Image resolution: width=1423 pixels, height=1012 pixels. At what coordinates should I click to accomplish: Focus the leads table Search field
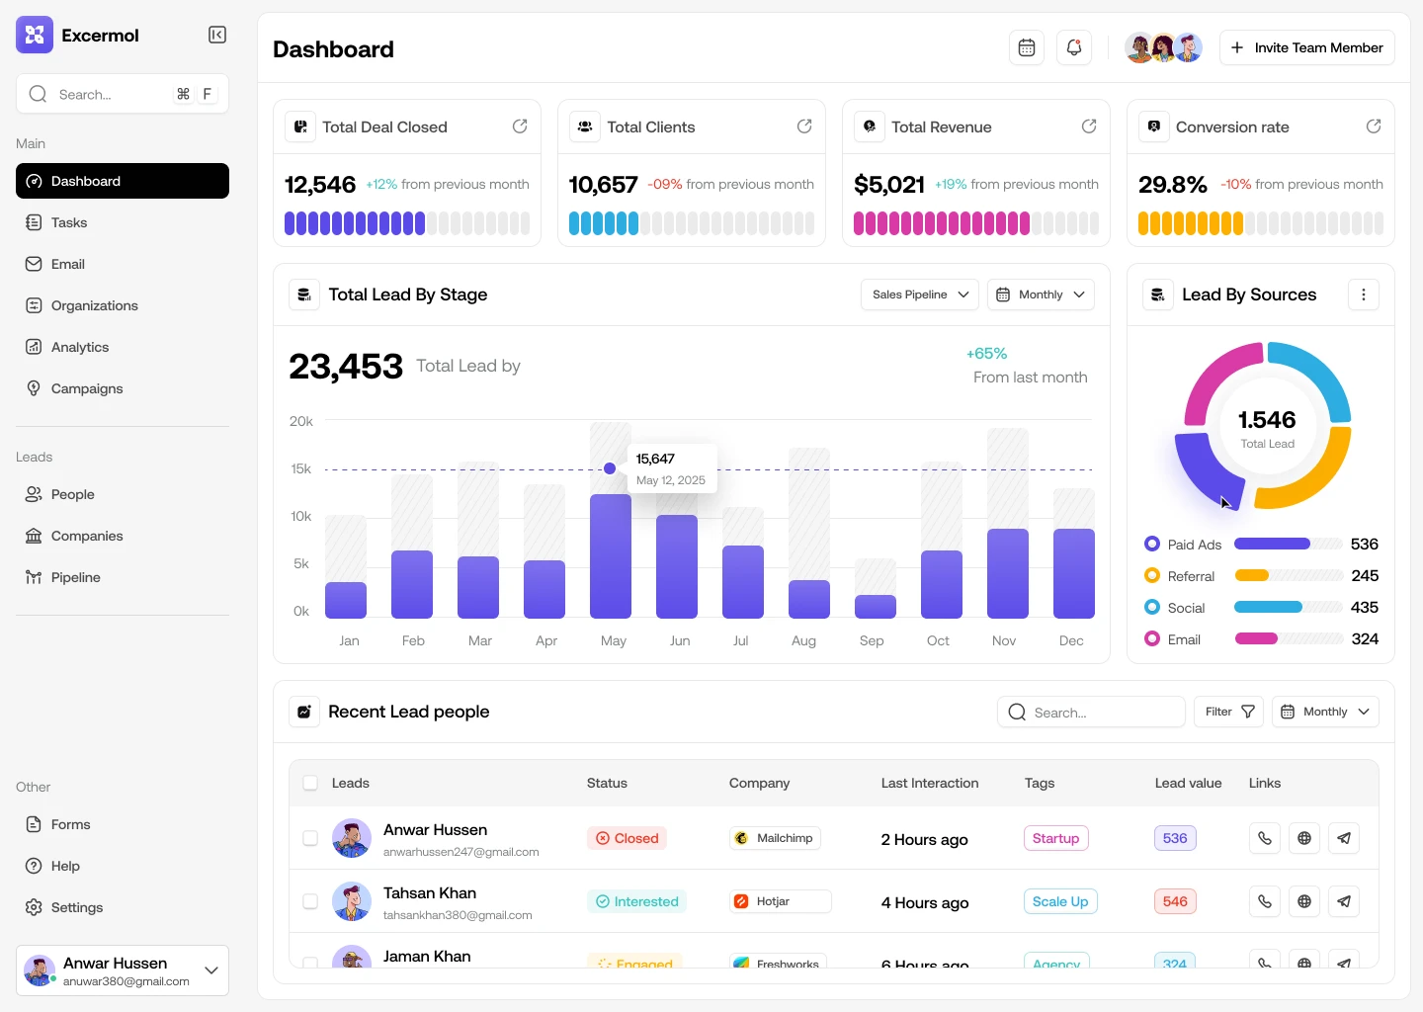point(1091,712)
